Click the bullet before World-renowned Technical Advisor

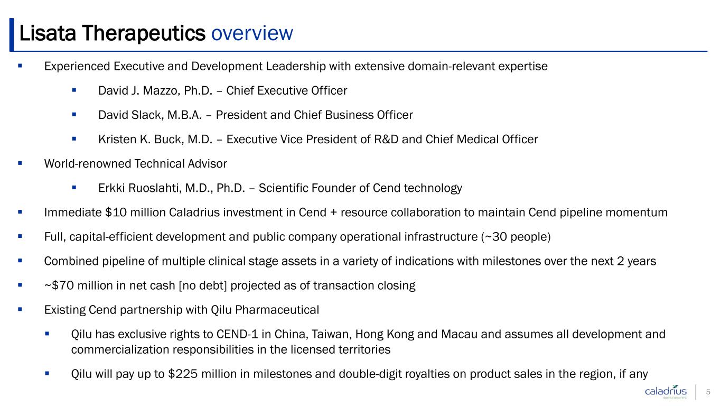click(20, 163)
